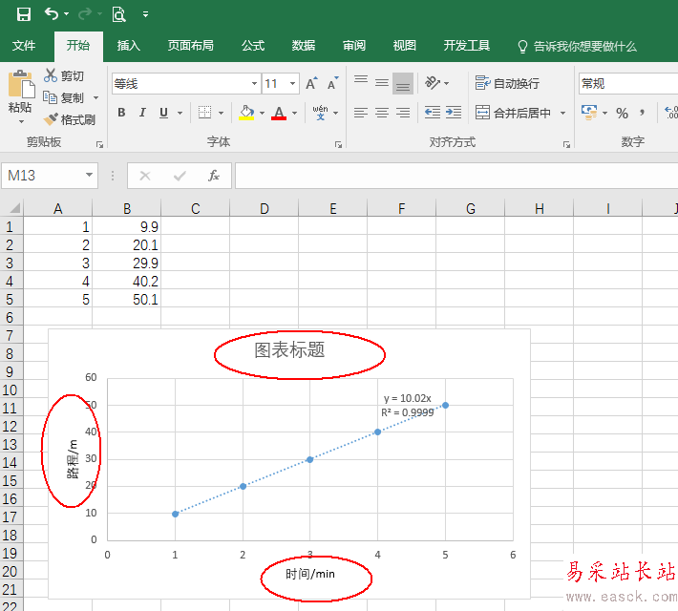Click the Redo arrow icon
Viewport: 678px width, 611px height.
click(85, 14)
